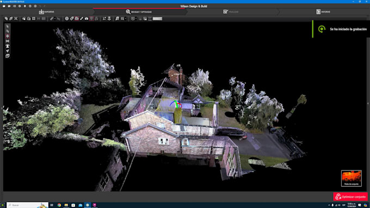
Task: Click the music-note-shaped icon in toolbar
Action: click(x=118, y=18)
